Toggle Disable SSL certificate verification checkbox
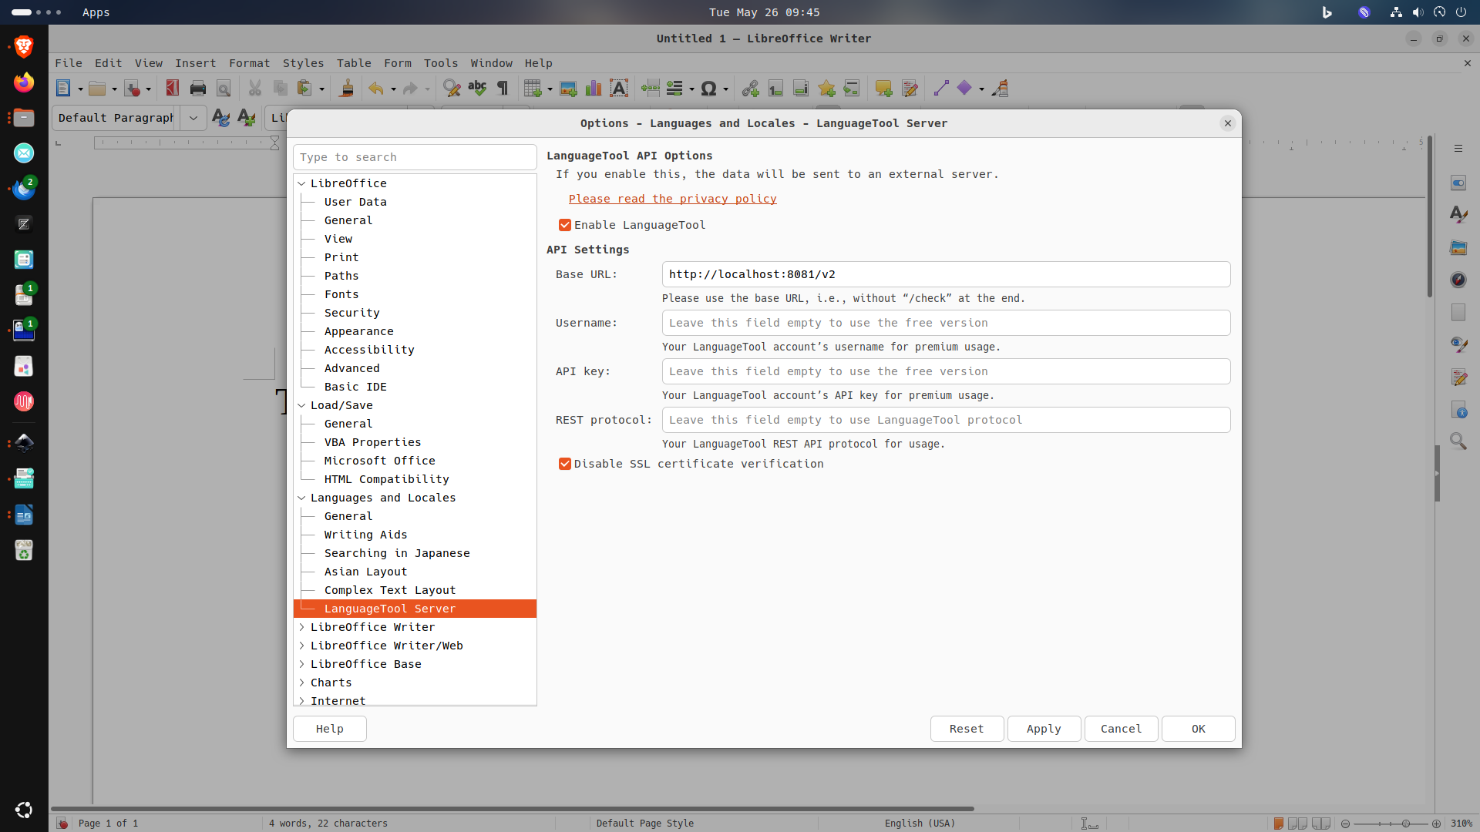The height and width of the screenshot is (832, 1480). [x=565, y=464]
